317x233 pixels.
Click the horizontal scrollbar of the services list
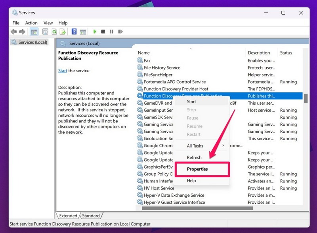click(197, 208)
